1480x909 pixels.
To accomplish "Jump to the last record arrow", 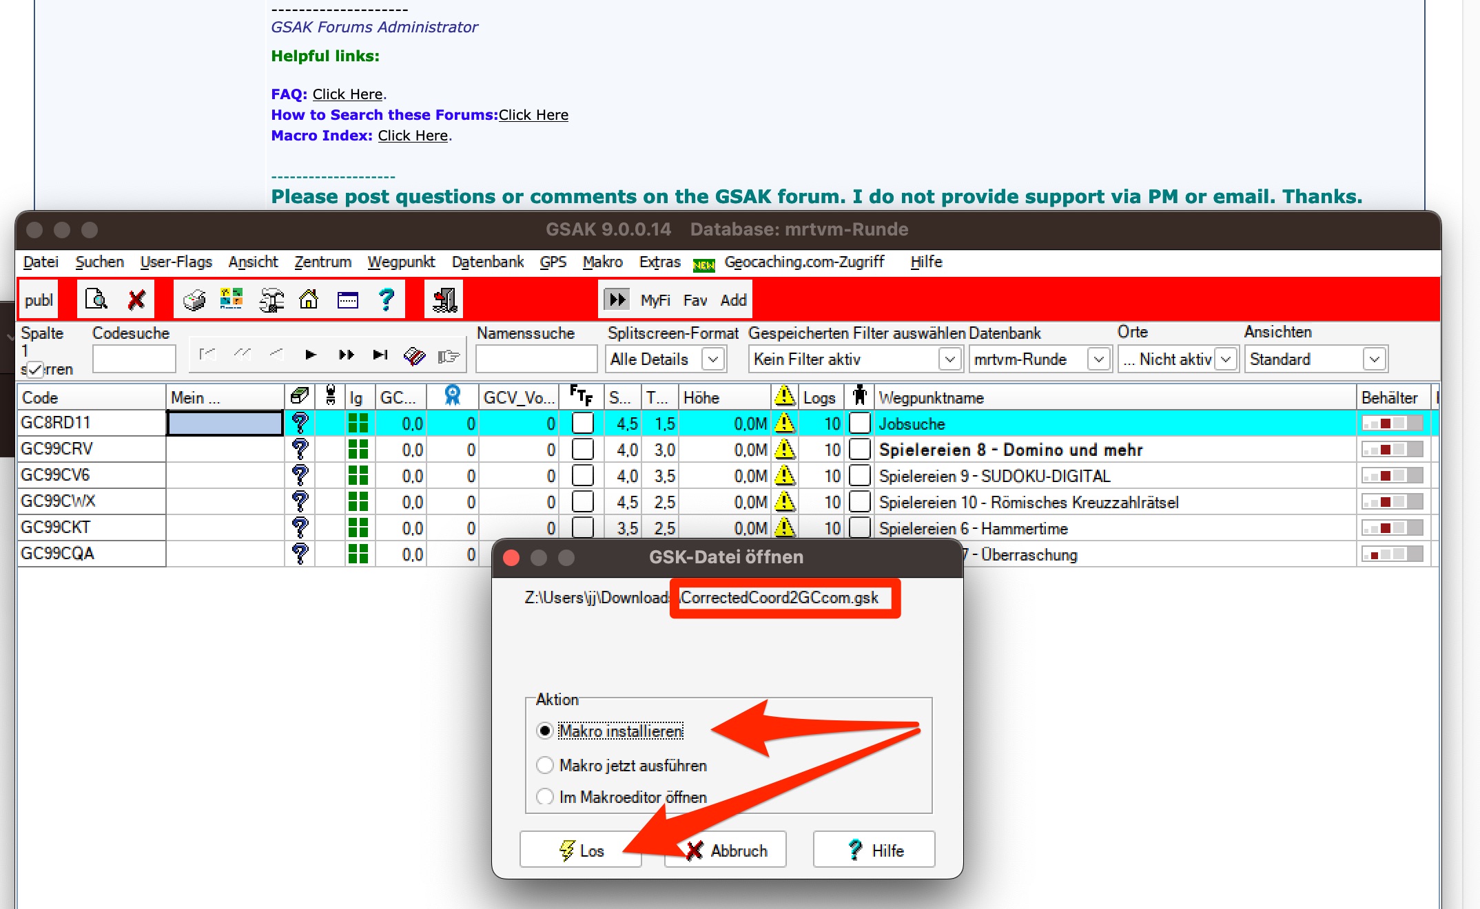I will 380,355.
